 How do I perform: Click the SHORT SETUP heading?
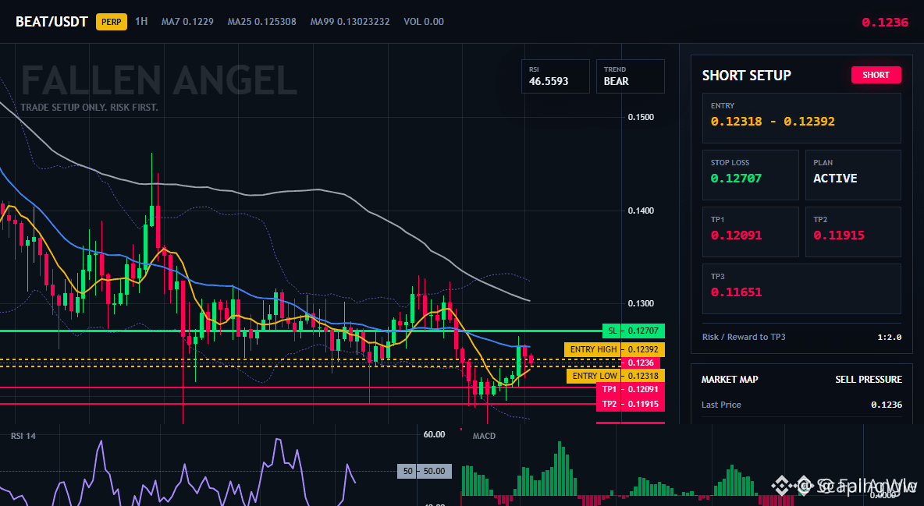(747, 76)
